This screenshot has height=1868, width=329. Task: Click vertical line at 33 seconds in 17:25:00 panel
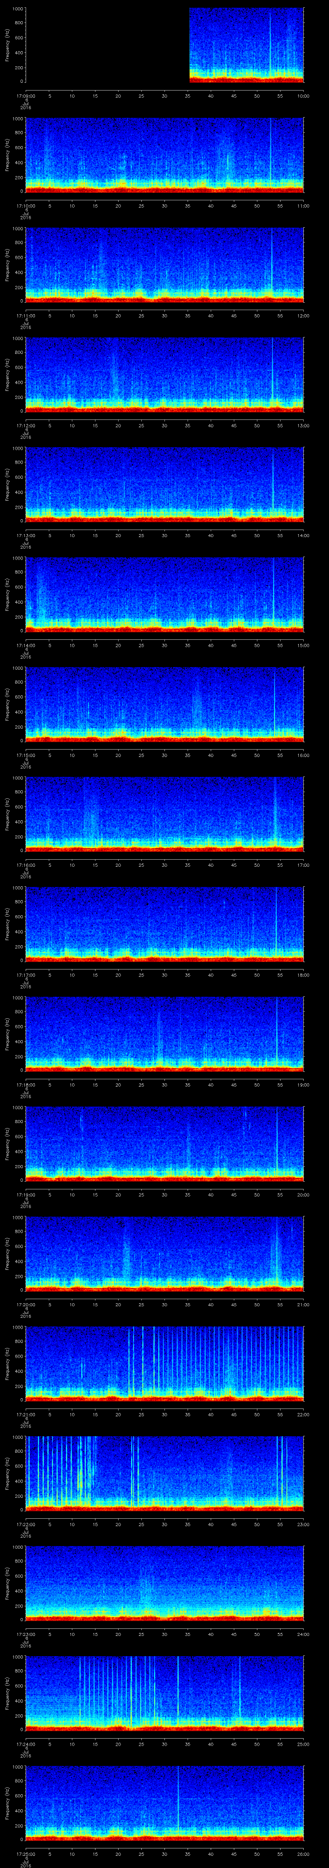[x=178, y=1802]
